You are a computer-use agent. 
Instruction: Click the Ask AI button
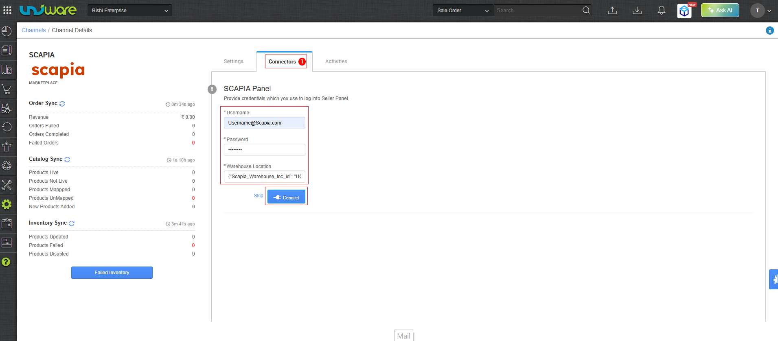click(720, 11)
